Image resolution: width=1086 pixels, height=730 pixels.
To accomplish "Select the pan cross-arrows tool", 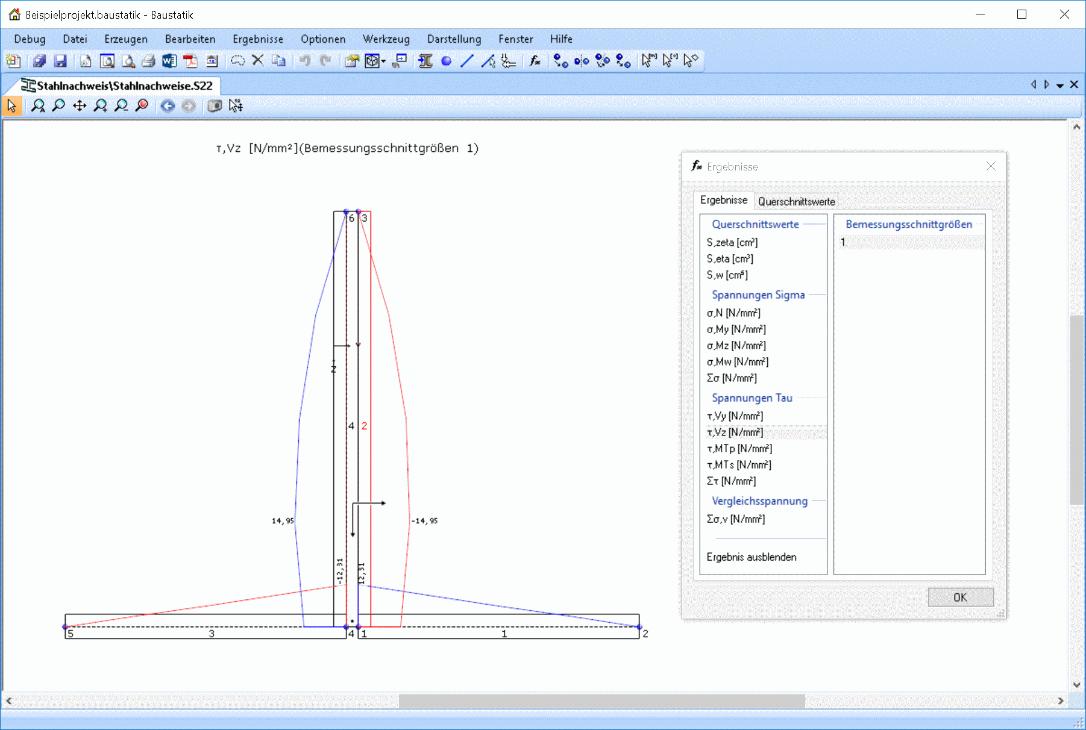I will point(80,106).
